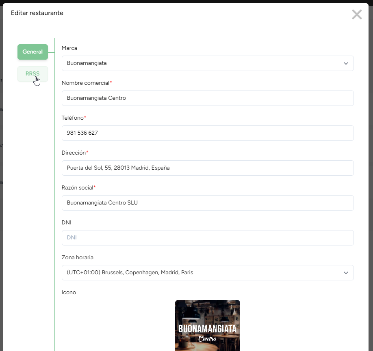Select the Dirección address field
Screen dimensions: 373x351
208,168
